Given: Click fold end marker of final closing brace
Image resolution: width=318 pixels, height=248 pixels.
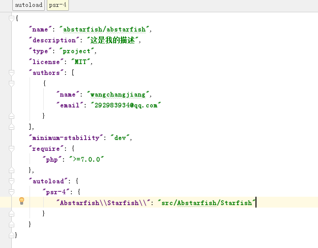Looking at the screenshot, I should pos(11,235).
